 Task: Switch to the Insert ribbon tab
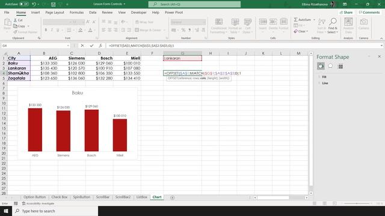35,12
